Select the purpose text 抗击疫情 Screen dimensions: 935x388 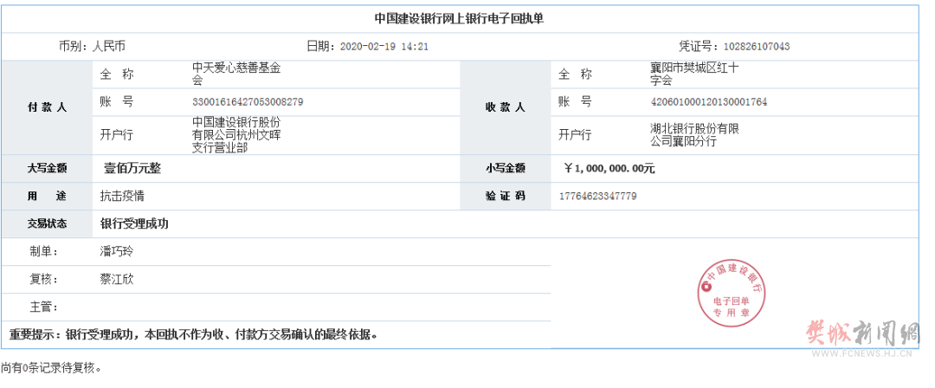click(122, 196)
